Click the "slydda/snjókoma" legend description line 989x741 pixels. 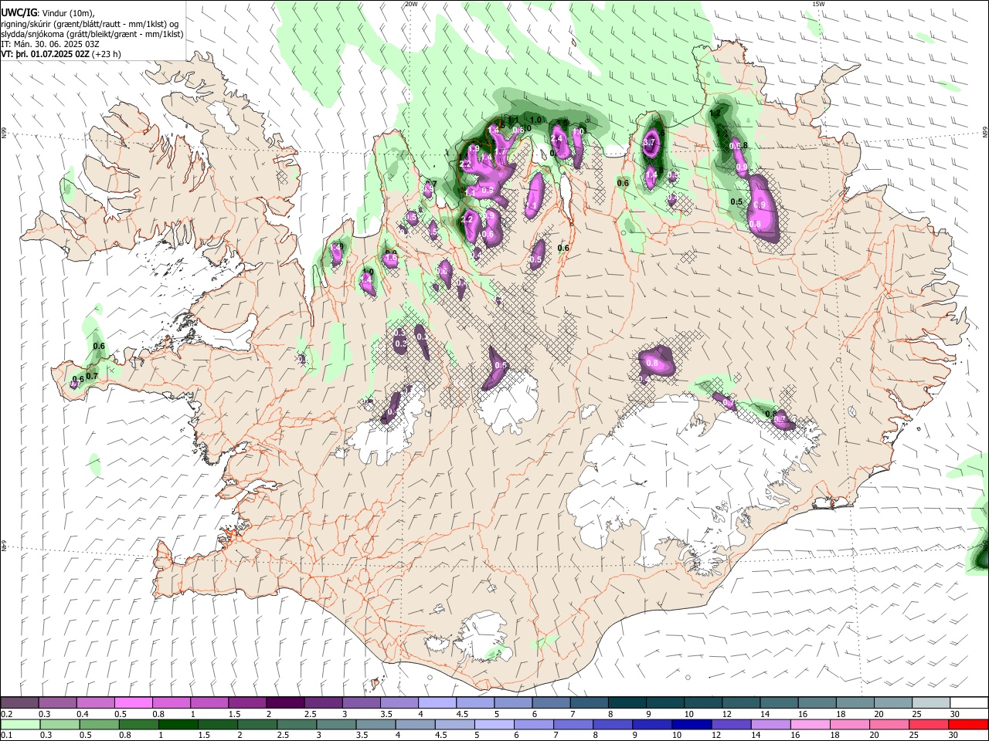(x=92, y=34)
